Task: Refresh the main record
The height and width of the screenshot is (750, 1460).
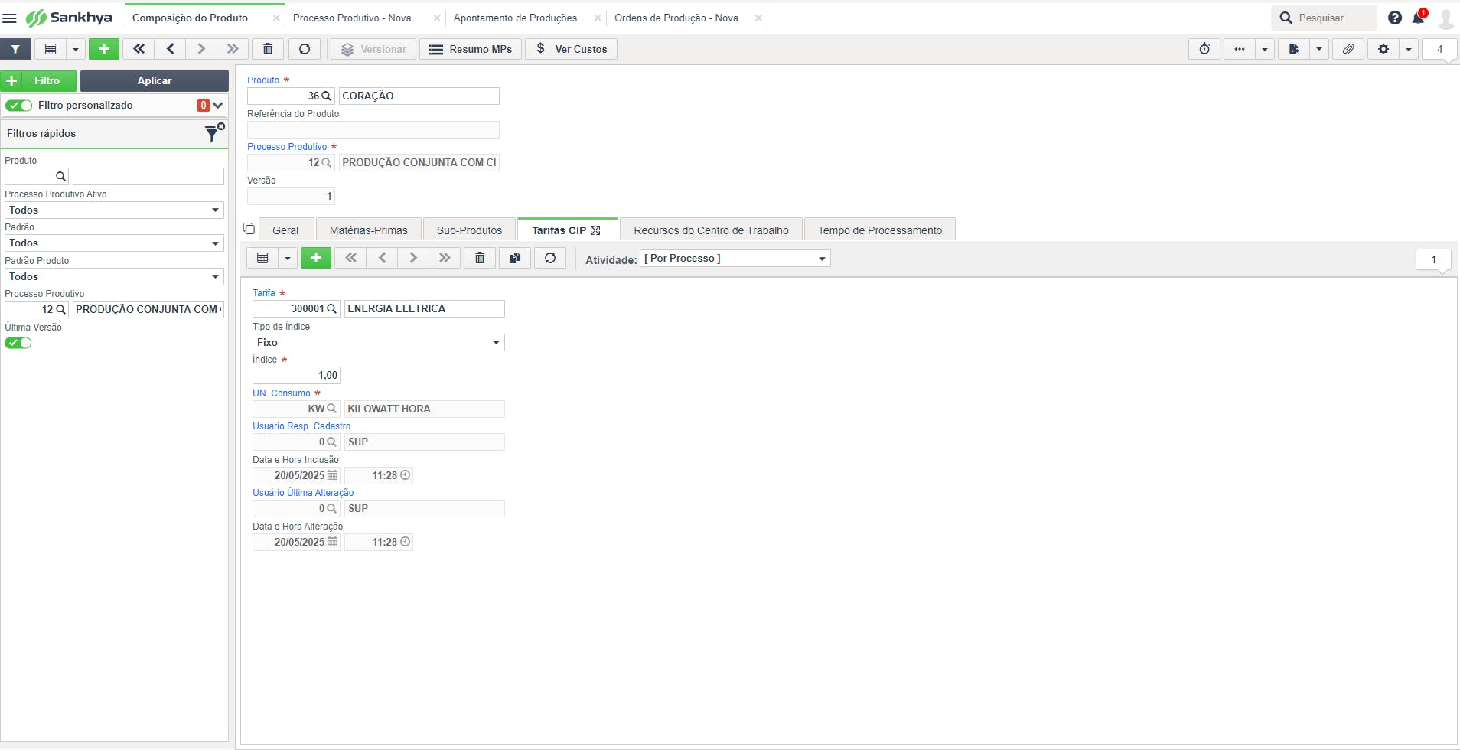Action: coord(305,49)
